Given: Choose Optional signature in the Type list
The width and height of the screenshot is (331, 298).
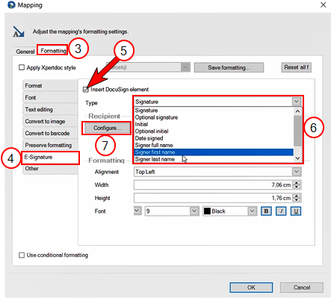Looking at the screenshot, I should pos(214,117).
